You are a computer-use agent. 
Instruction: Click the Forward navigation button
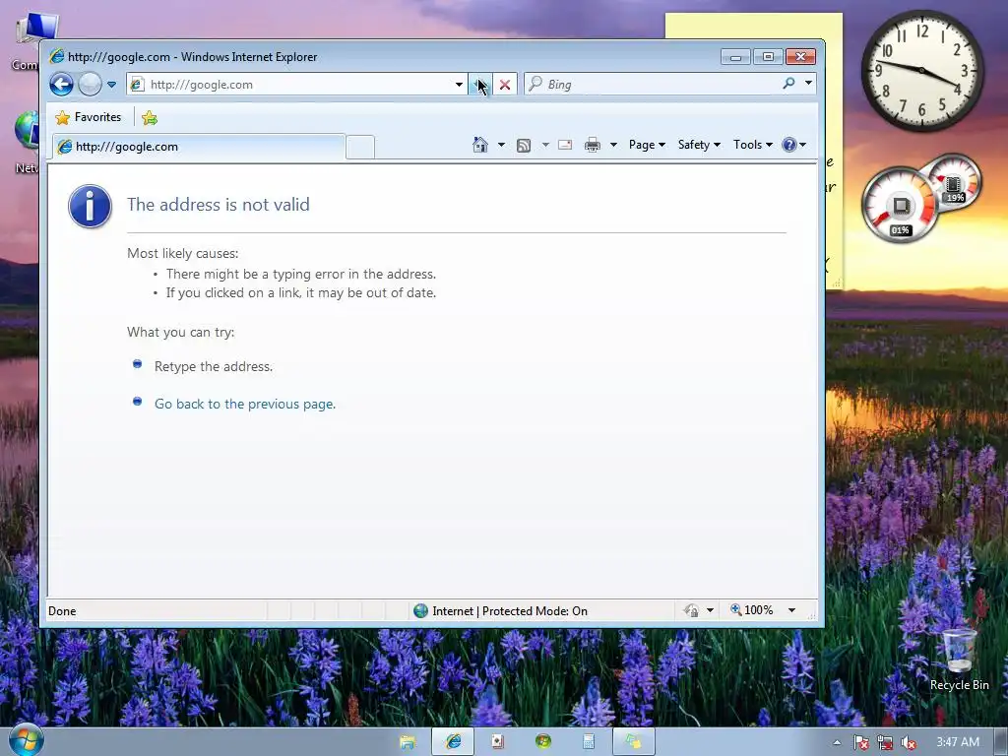[x=90, y=85]
